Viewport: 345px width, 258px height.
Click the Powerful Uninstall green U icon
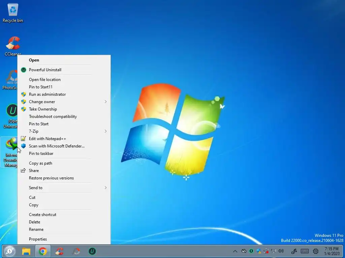pyautogui.click(x=24, y=70)
